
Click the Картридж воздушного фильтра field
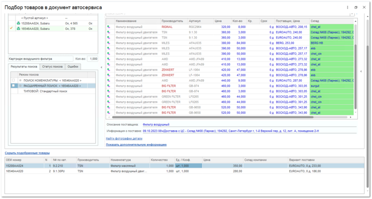(x=41, y=59)
